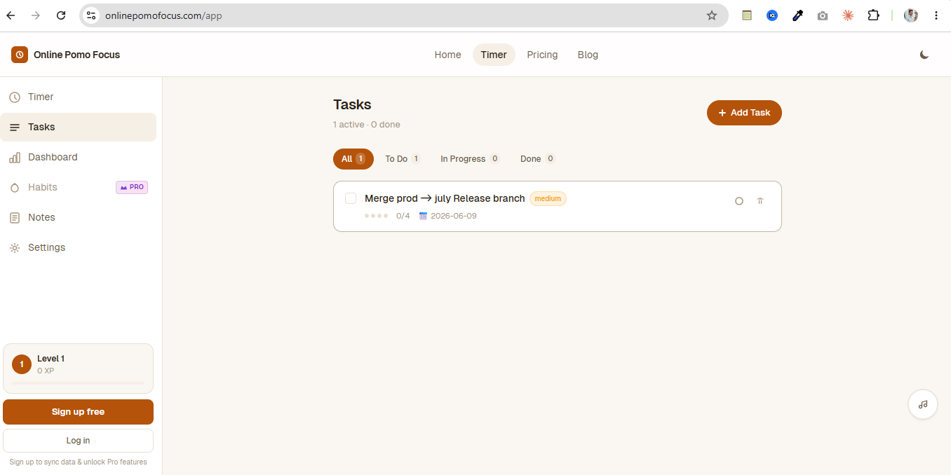Screen dimensions: 951x475
Task: Click the Level 1 XP card
Action: (78, 369)
